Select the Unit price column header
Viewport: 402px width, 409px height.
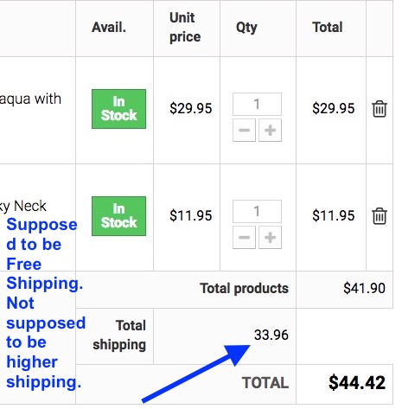coord(185,27)
